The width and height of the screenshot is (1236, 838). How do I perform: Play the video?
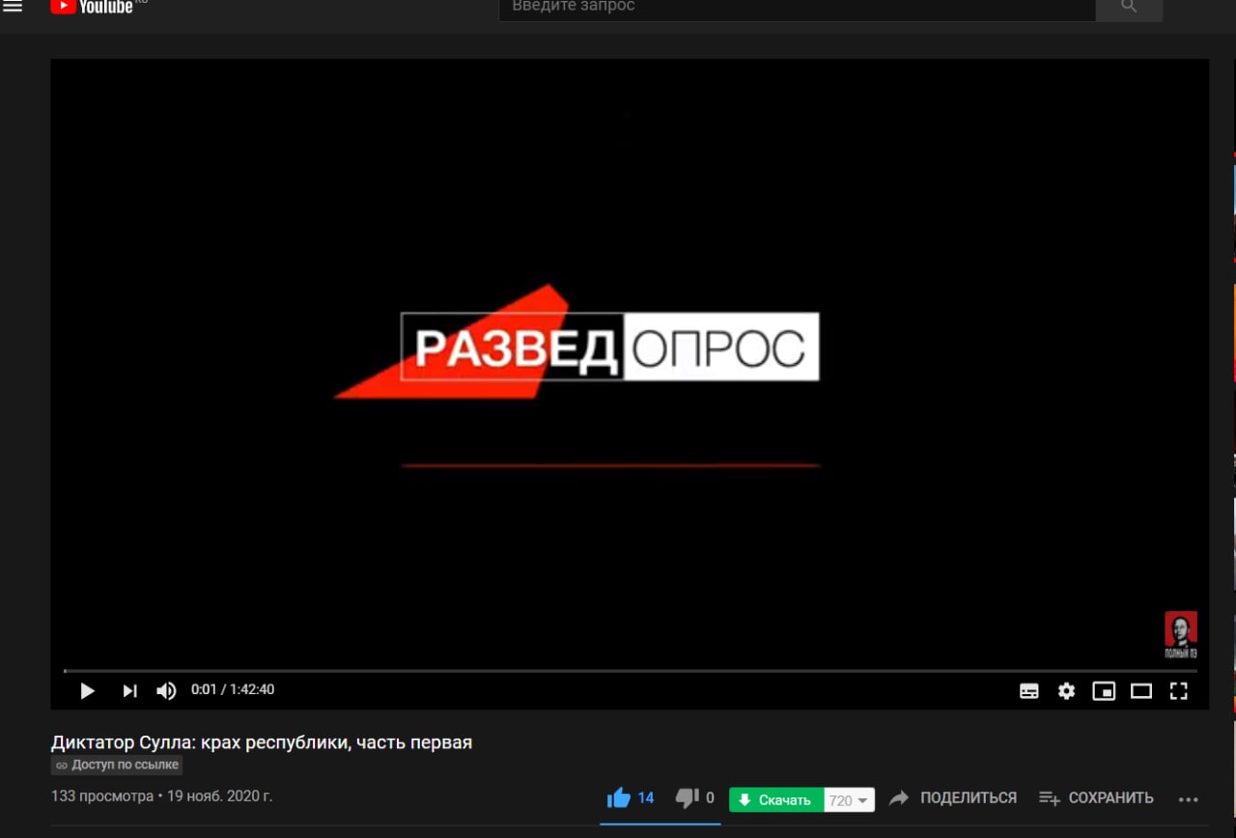point(87,690)
